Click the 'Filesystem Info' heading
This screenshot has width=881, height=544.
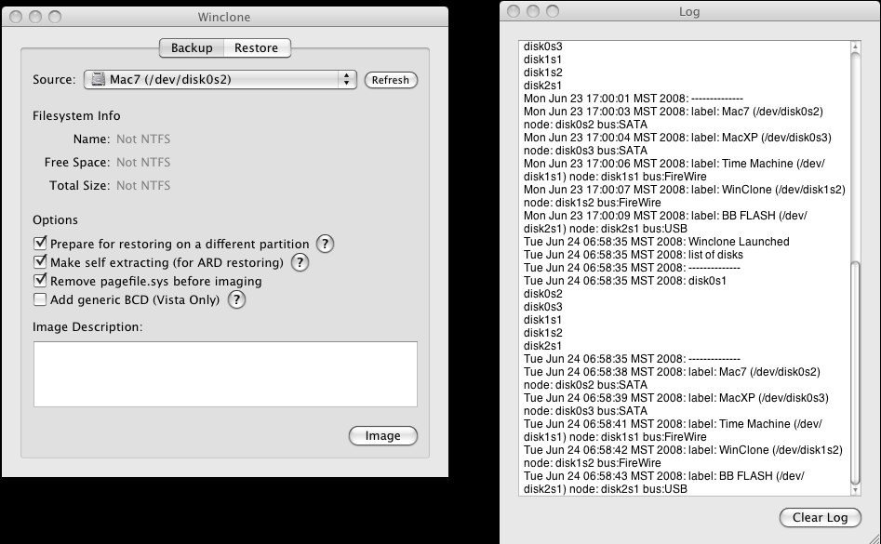(76, 115)
